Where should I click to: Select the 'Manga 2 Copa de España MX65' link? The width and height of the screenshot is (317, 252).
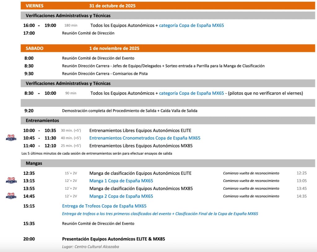121,196
